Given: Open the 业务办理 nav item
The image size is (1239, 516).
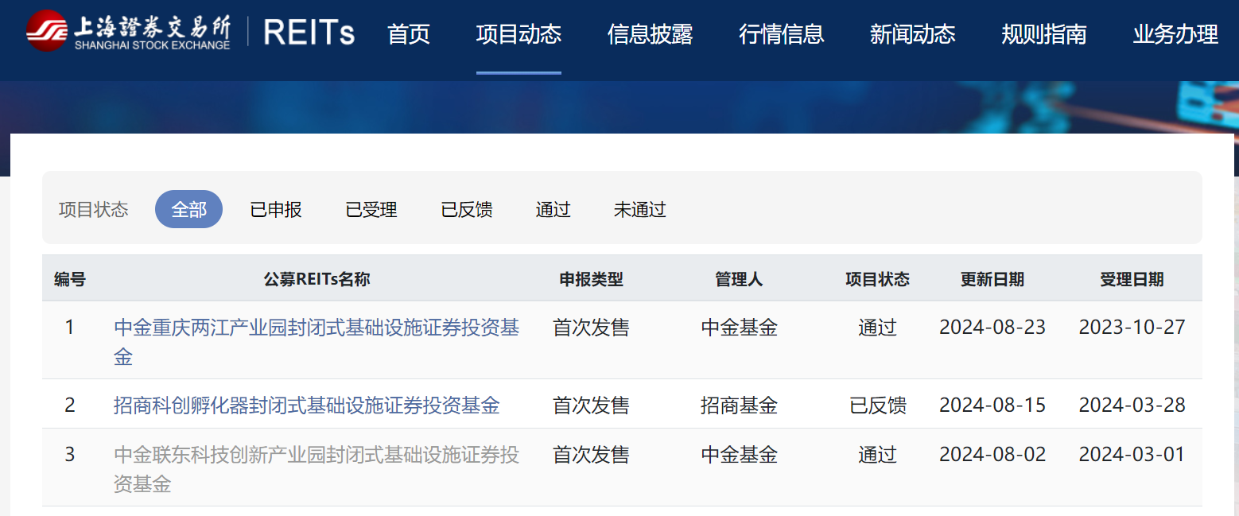Looking at the screenshot, I should 1175,34.
